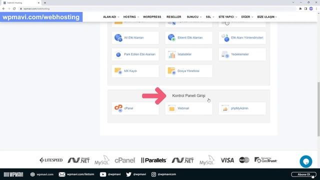The height and width of the screenshot is (180, 320).
Task: Open a new browser tab
Action: (45, 3)
